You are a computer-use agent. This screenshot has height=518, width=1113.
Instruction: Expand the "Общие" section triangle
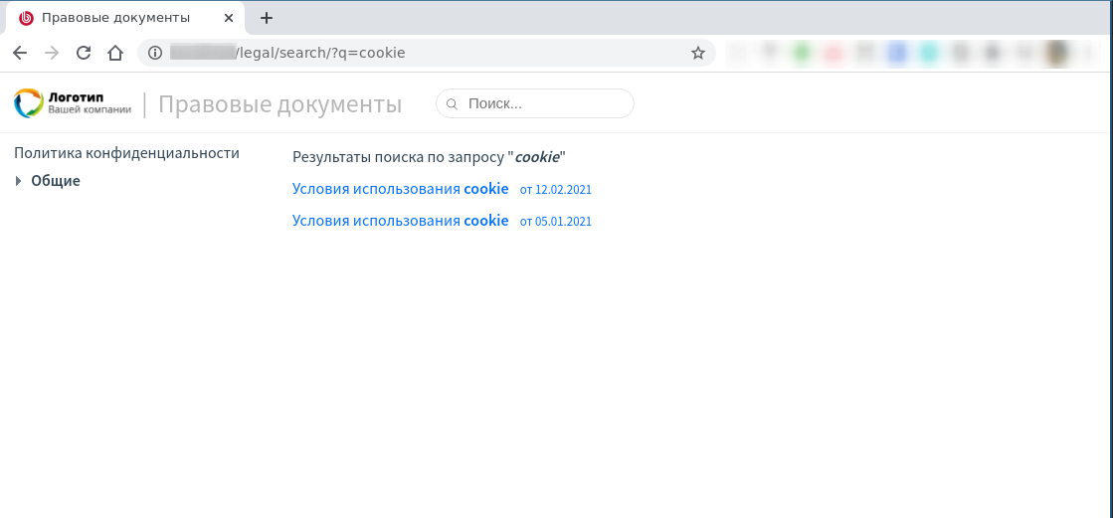point(19,181)
